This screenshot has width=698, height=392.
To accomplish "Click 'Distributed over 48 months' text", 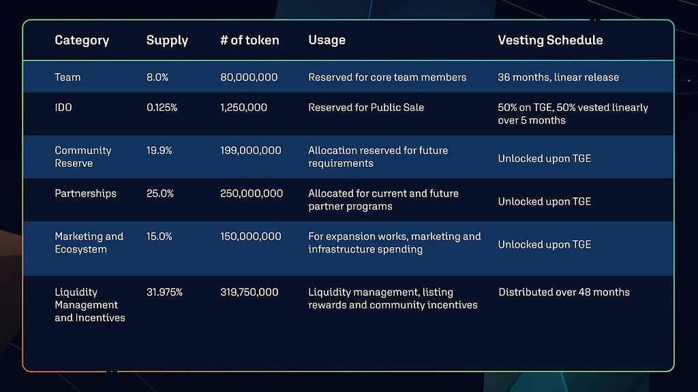I will (564, 293).
